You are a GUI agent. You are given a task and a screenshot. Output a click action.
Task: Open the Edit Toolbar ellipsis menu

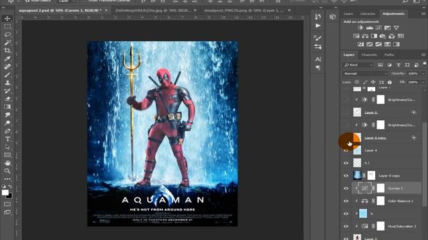tap(7, 179)
